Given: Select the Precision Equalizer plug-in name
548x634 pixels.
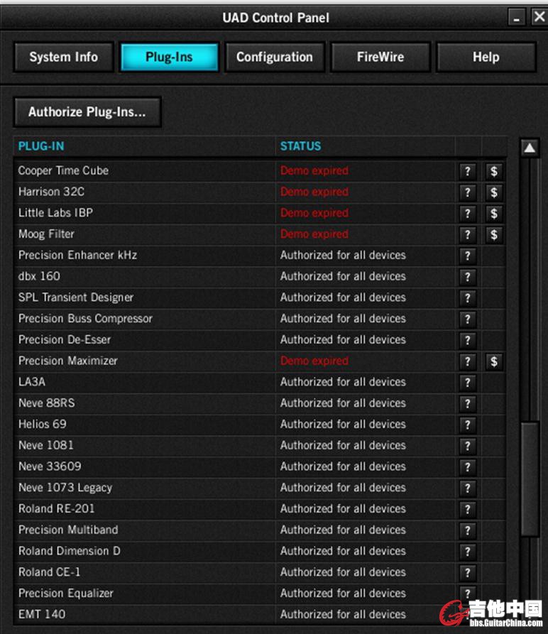Looking at the screenshot, I should click(66, 593).
